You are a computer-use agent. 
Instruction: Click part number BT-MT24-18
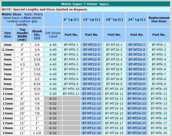137,128
